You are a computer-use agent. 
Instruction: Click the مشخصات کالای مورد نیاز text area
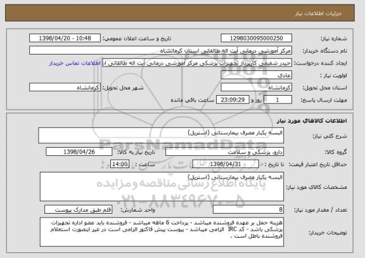coord(162,187)
